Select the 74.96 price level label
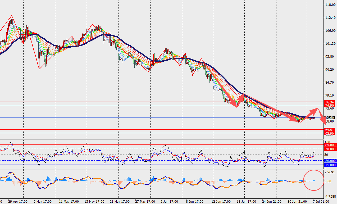This screenshot has width=337, height=204. tap(329, 105)
